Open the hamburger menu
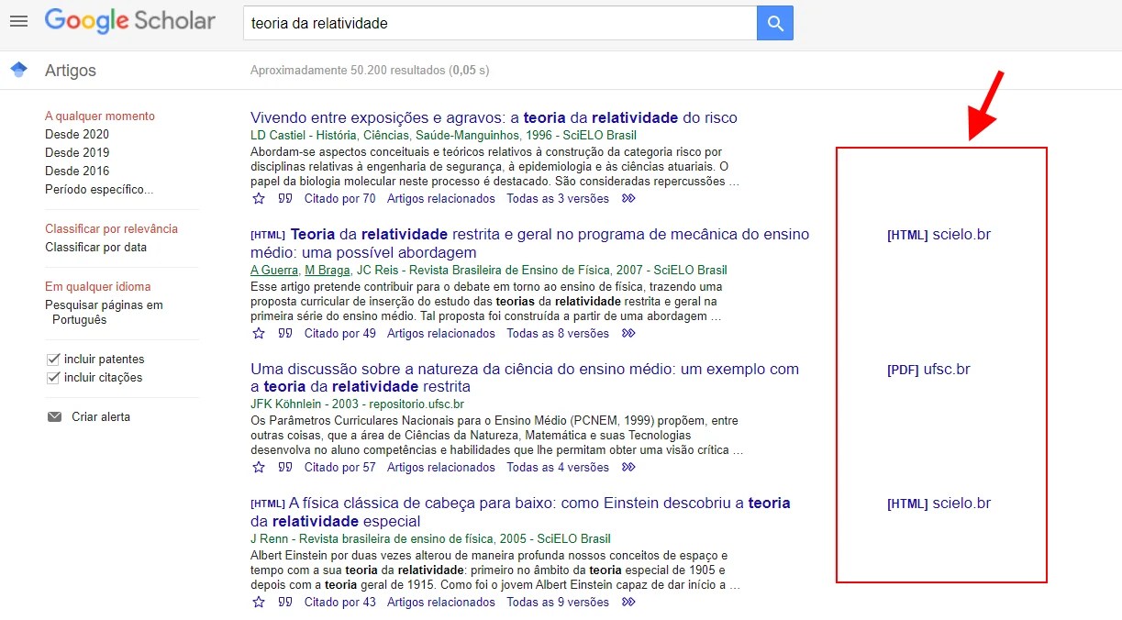This screenshot has width=1122, height=620. 18,22
